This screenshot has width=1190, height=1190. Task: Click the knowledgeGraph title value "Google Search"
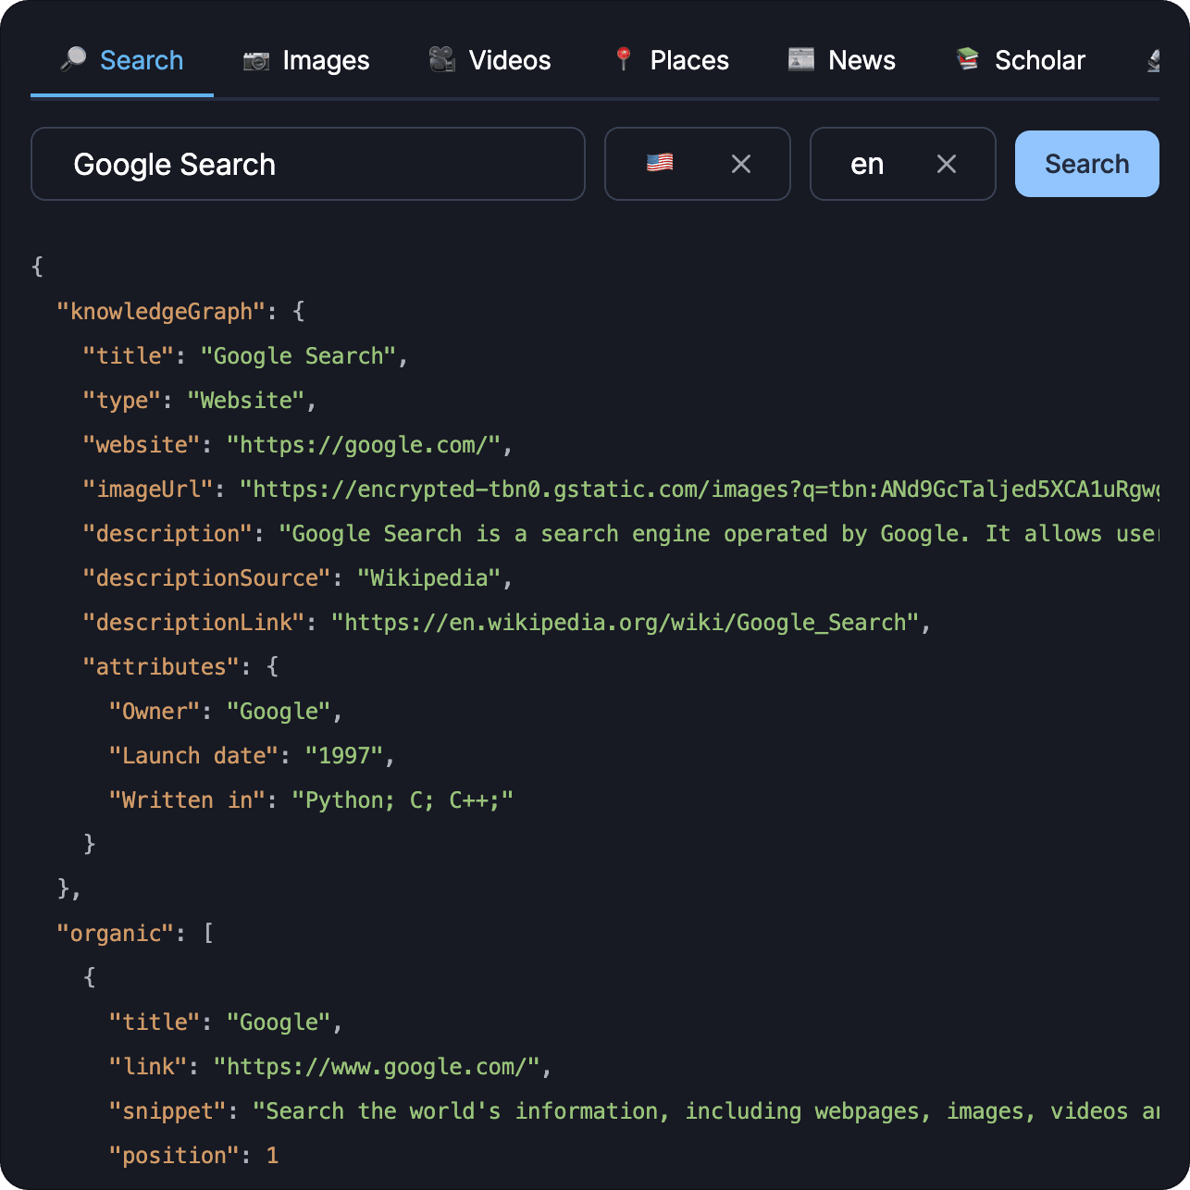(x=298, y=356)
